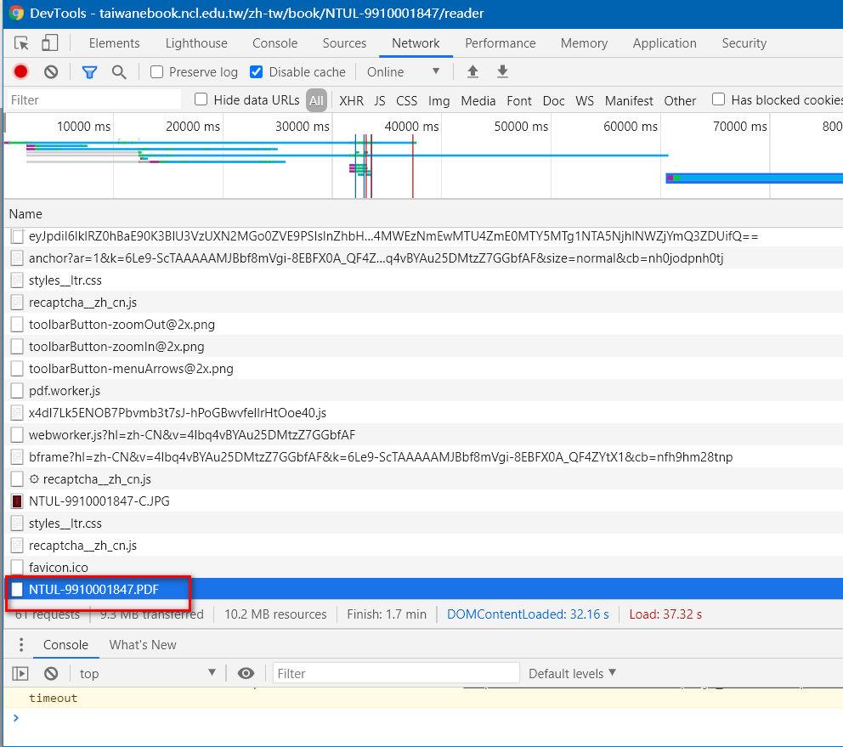Click the inspect element picker icon
The width and height of the screenshot is (843, 747).
click(x=22, y=43)
